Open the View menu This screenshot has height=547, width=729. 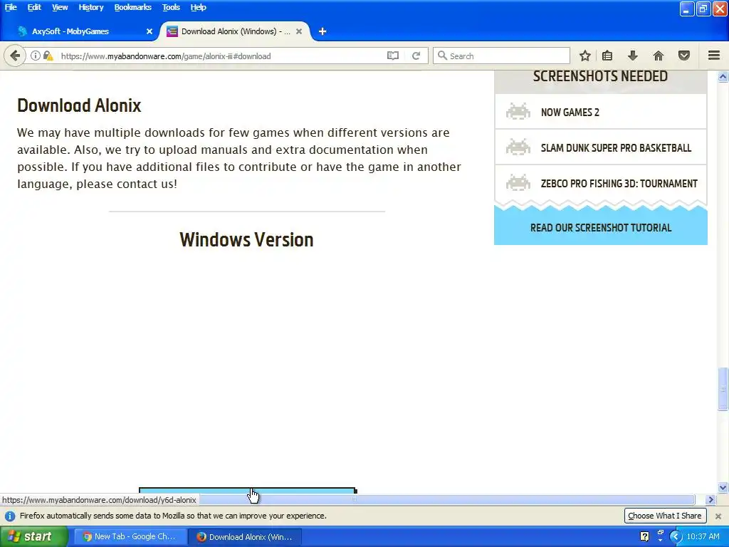60,7
